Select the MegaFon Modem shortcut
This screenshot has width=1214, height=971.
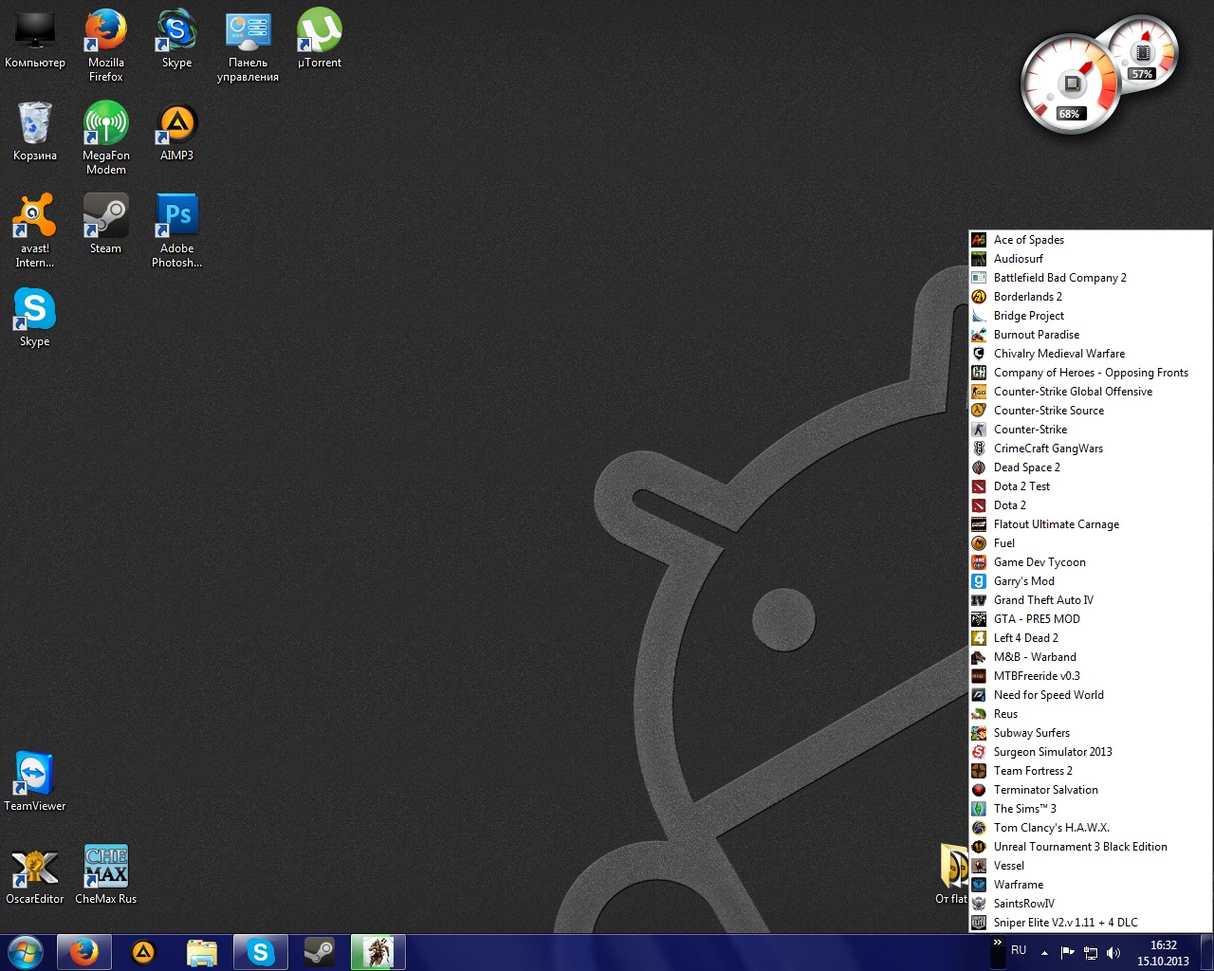tap(106, 138)
